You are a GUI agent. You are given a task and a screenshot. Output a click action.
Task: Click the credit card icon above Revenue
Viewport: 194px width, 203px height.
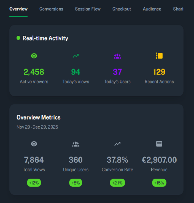[159, 144]
